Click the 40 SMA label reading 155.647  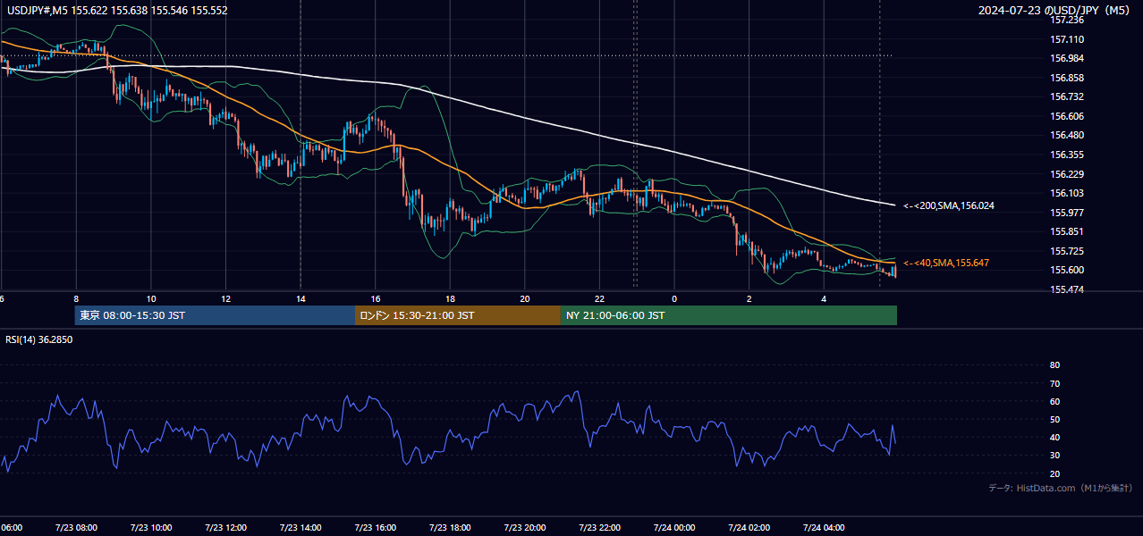point(945,263)
